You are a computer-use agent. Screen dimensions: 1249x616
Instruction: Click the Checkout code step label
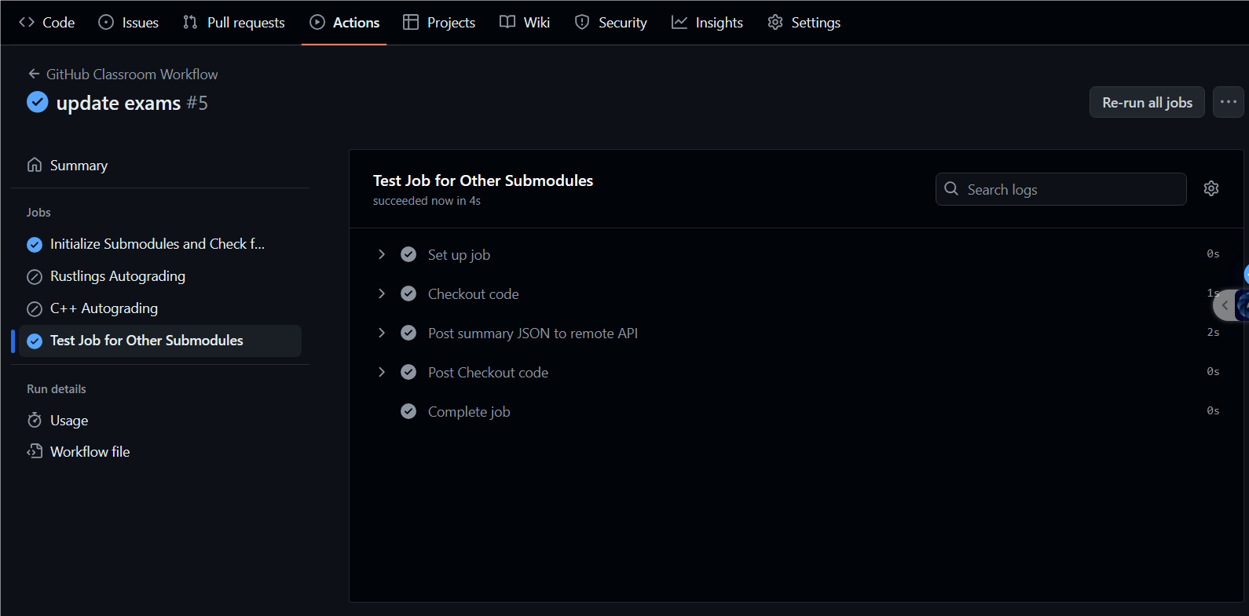tap(473, 294)
